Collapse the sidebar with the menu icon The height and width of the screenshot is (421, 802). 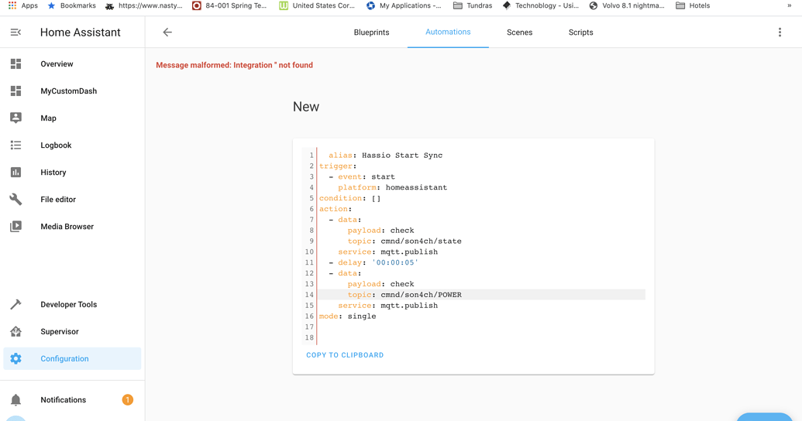15,33
